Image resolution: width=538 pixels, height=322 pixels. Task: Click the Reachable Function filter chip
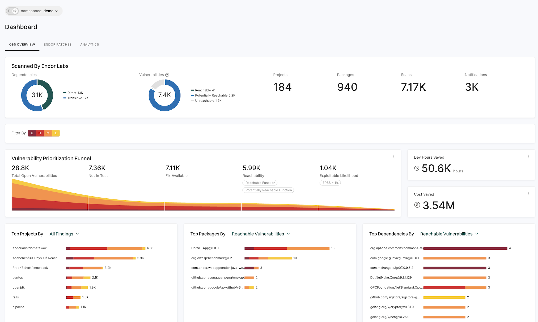[x=260, y=183]
